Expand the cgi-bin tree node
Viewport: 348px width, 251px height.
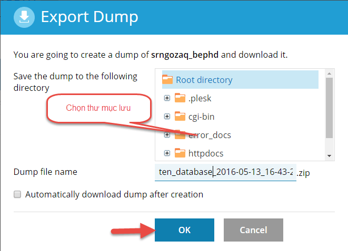167,117
